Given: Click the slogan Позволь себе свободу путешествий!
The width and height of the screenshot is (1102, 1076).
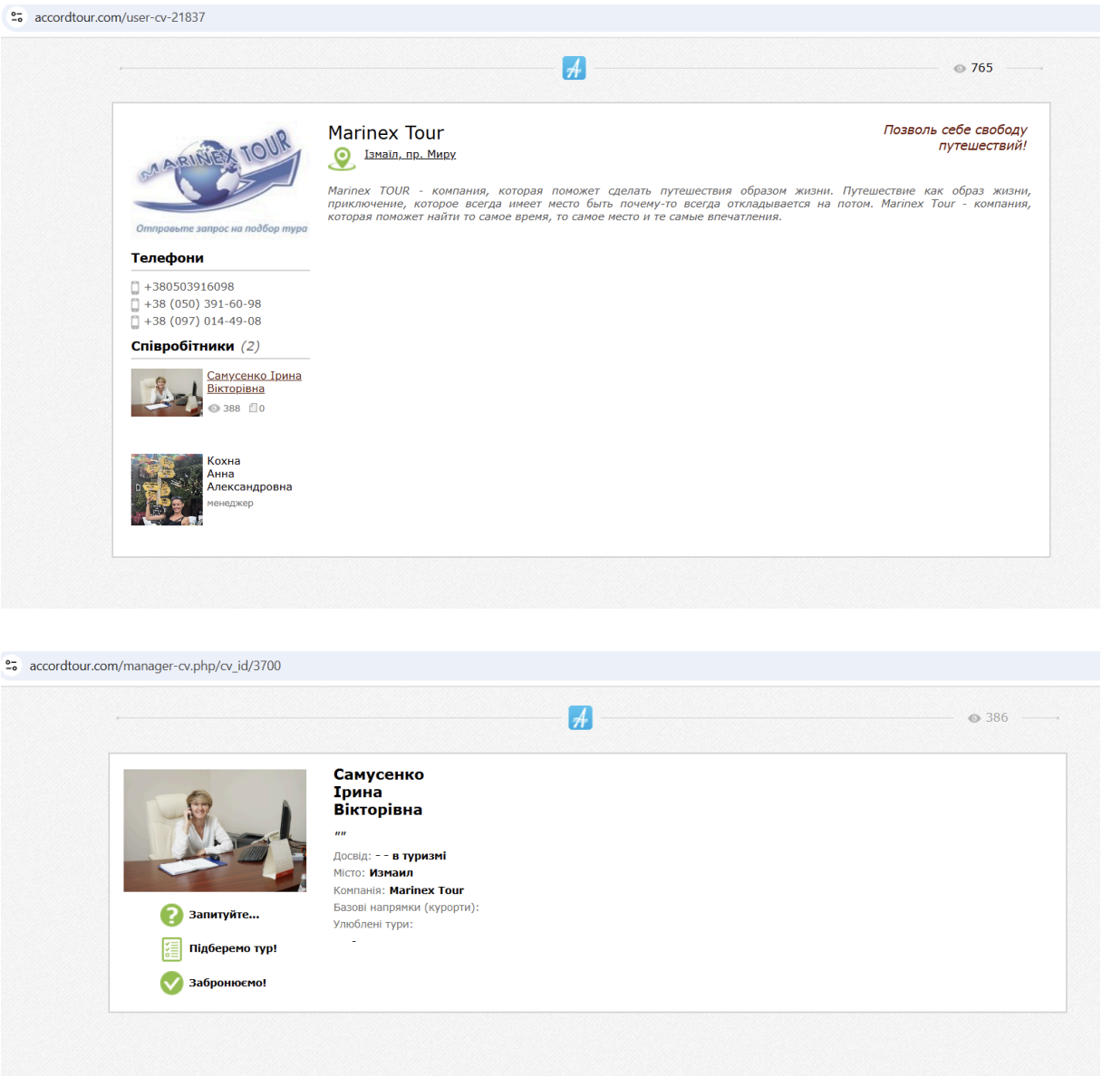Looking at the screenshot, I should click(x=955, y=138).
